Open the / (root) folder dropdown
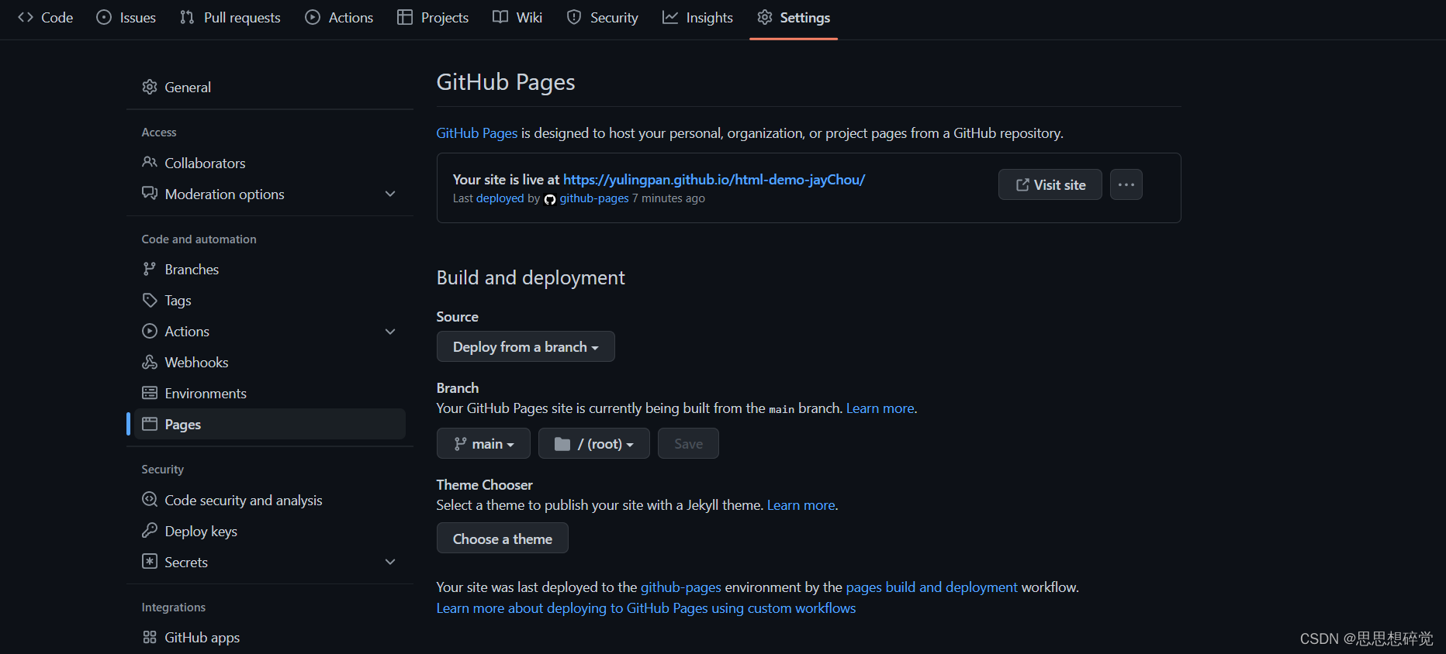This screenshot has width=1446, height=654. click(594, 443)
